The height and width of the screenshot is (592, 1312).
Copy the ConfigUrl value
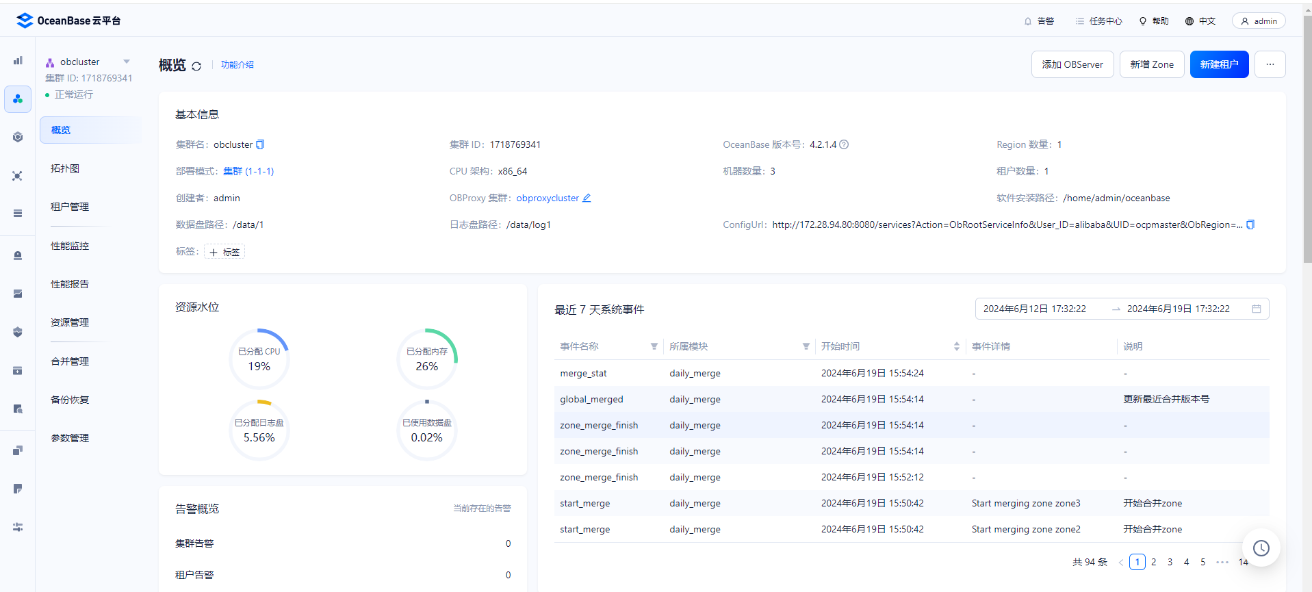click(x=1250, y=224)
